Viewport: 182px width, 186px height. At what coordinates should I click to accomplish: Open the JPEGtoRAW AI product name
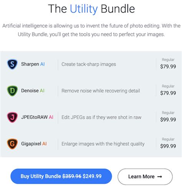point(37,117)
